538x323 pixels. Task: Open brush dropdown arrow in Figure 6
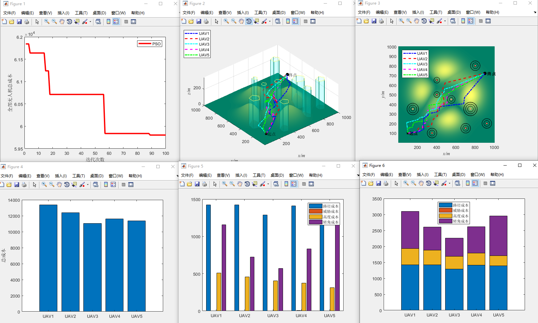[x=449, y=184]
